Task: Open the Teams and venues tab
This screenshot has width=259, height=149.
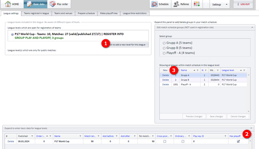Action: [x=63, y=13]
